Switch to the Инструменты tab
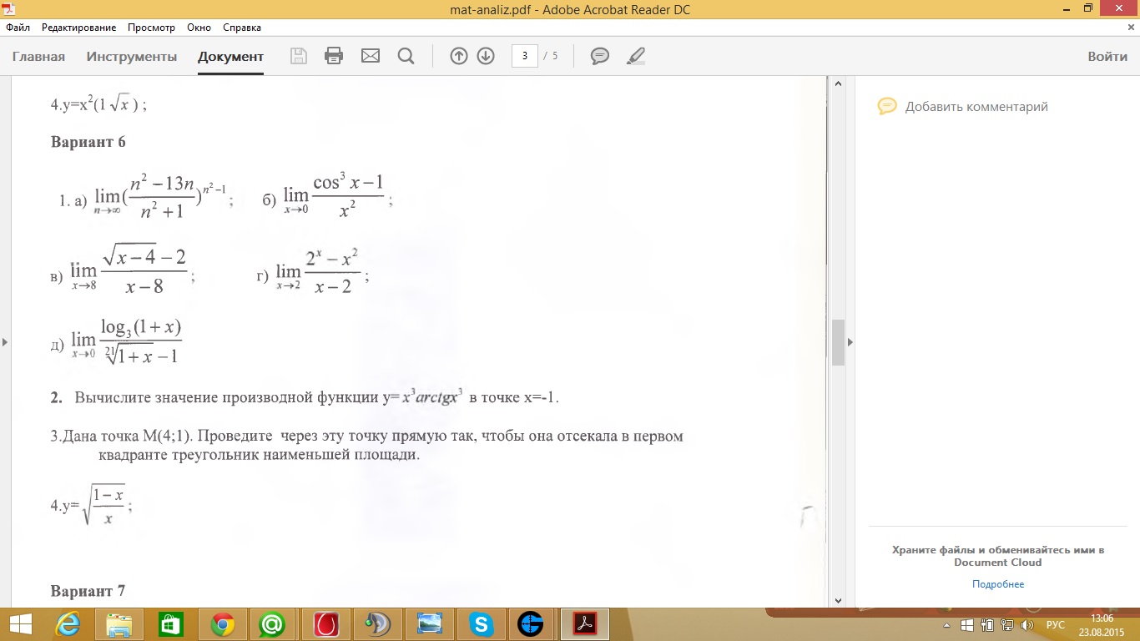The width and height of the screenshot is (1140, 641). click(132, 57)
